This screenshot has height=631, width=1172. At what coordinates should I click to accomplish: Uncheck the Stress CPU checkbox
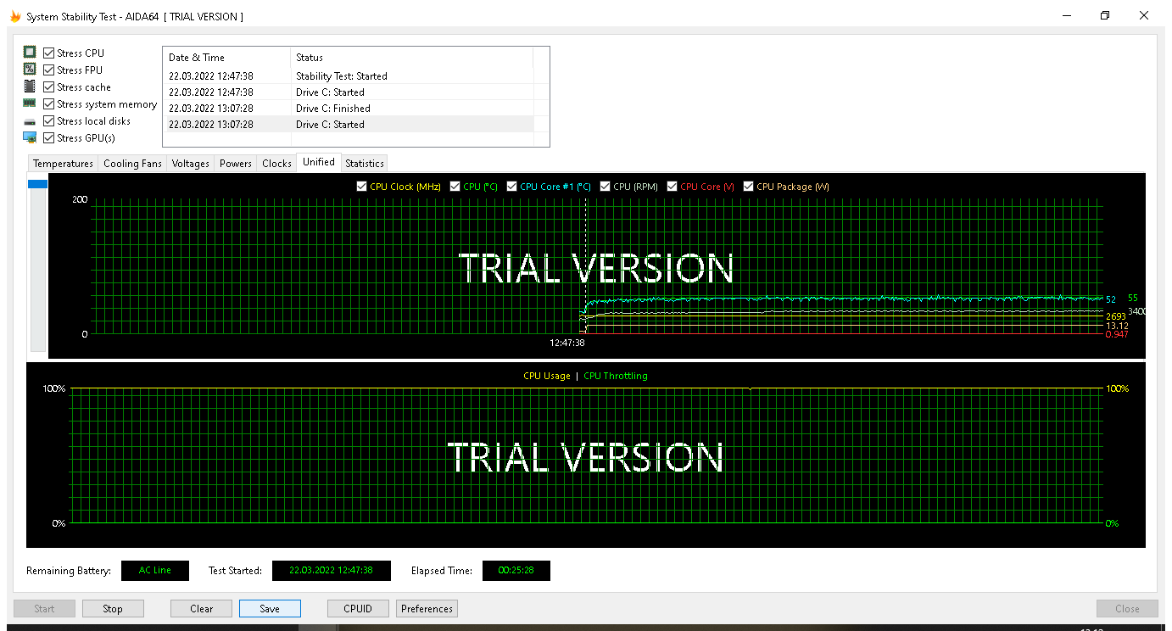pyautogui.click(x=49, y=53)
